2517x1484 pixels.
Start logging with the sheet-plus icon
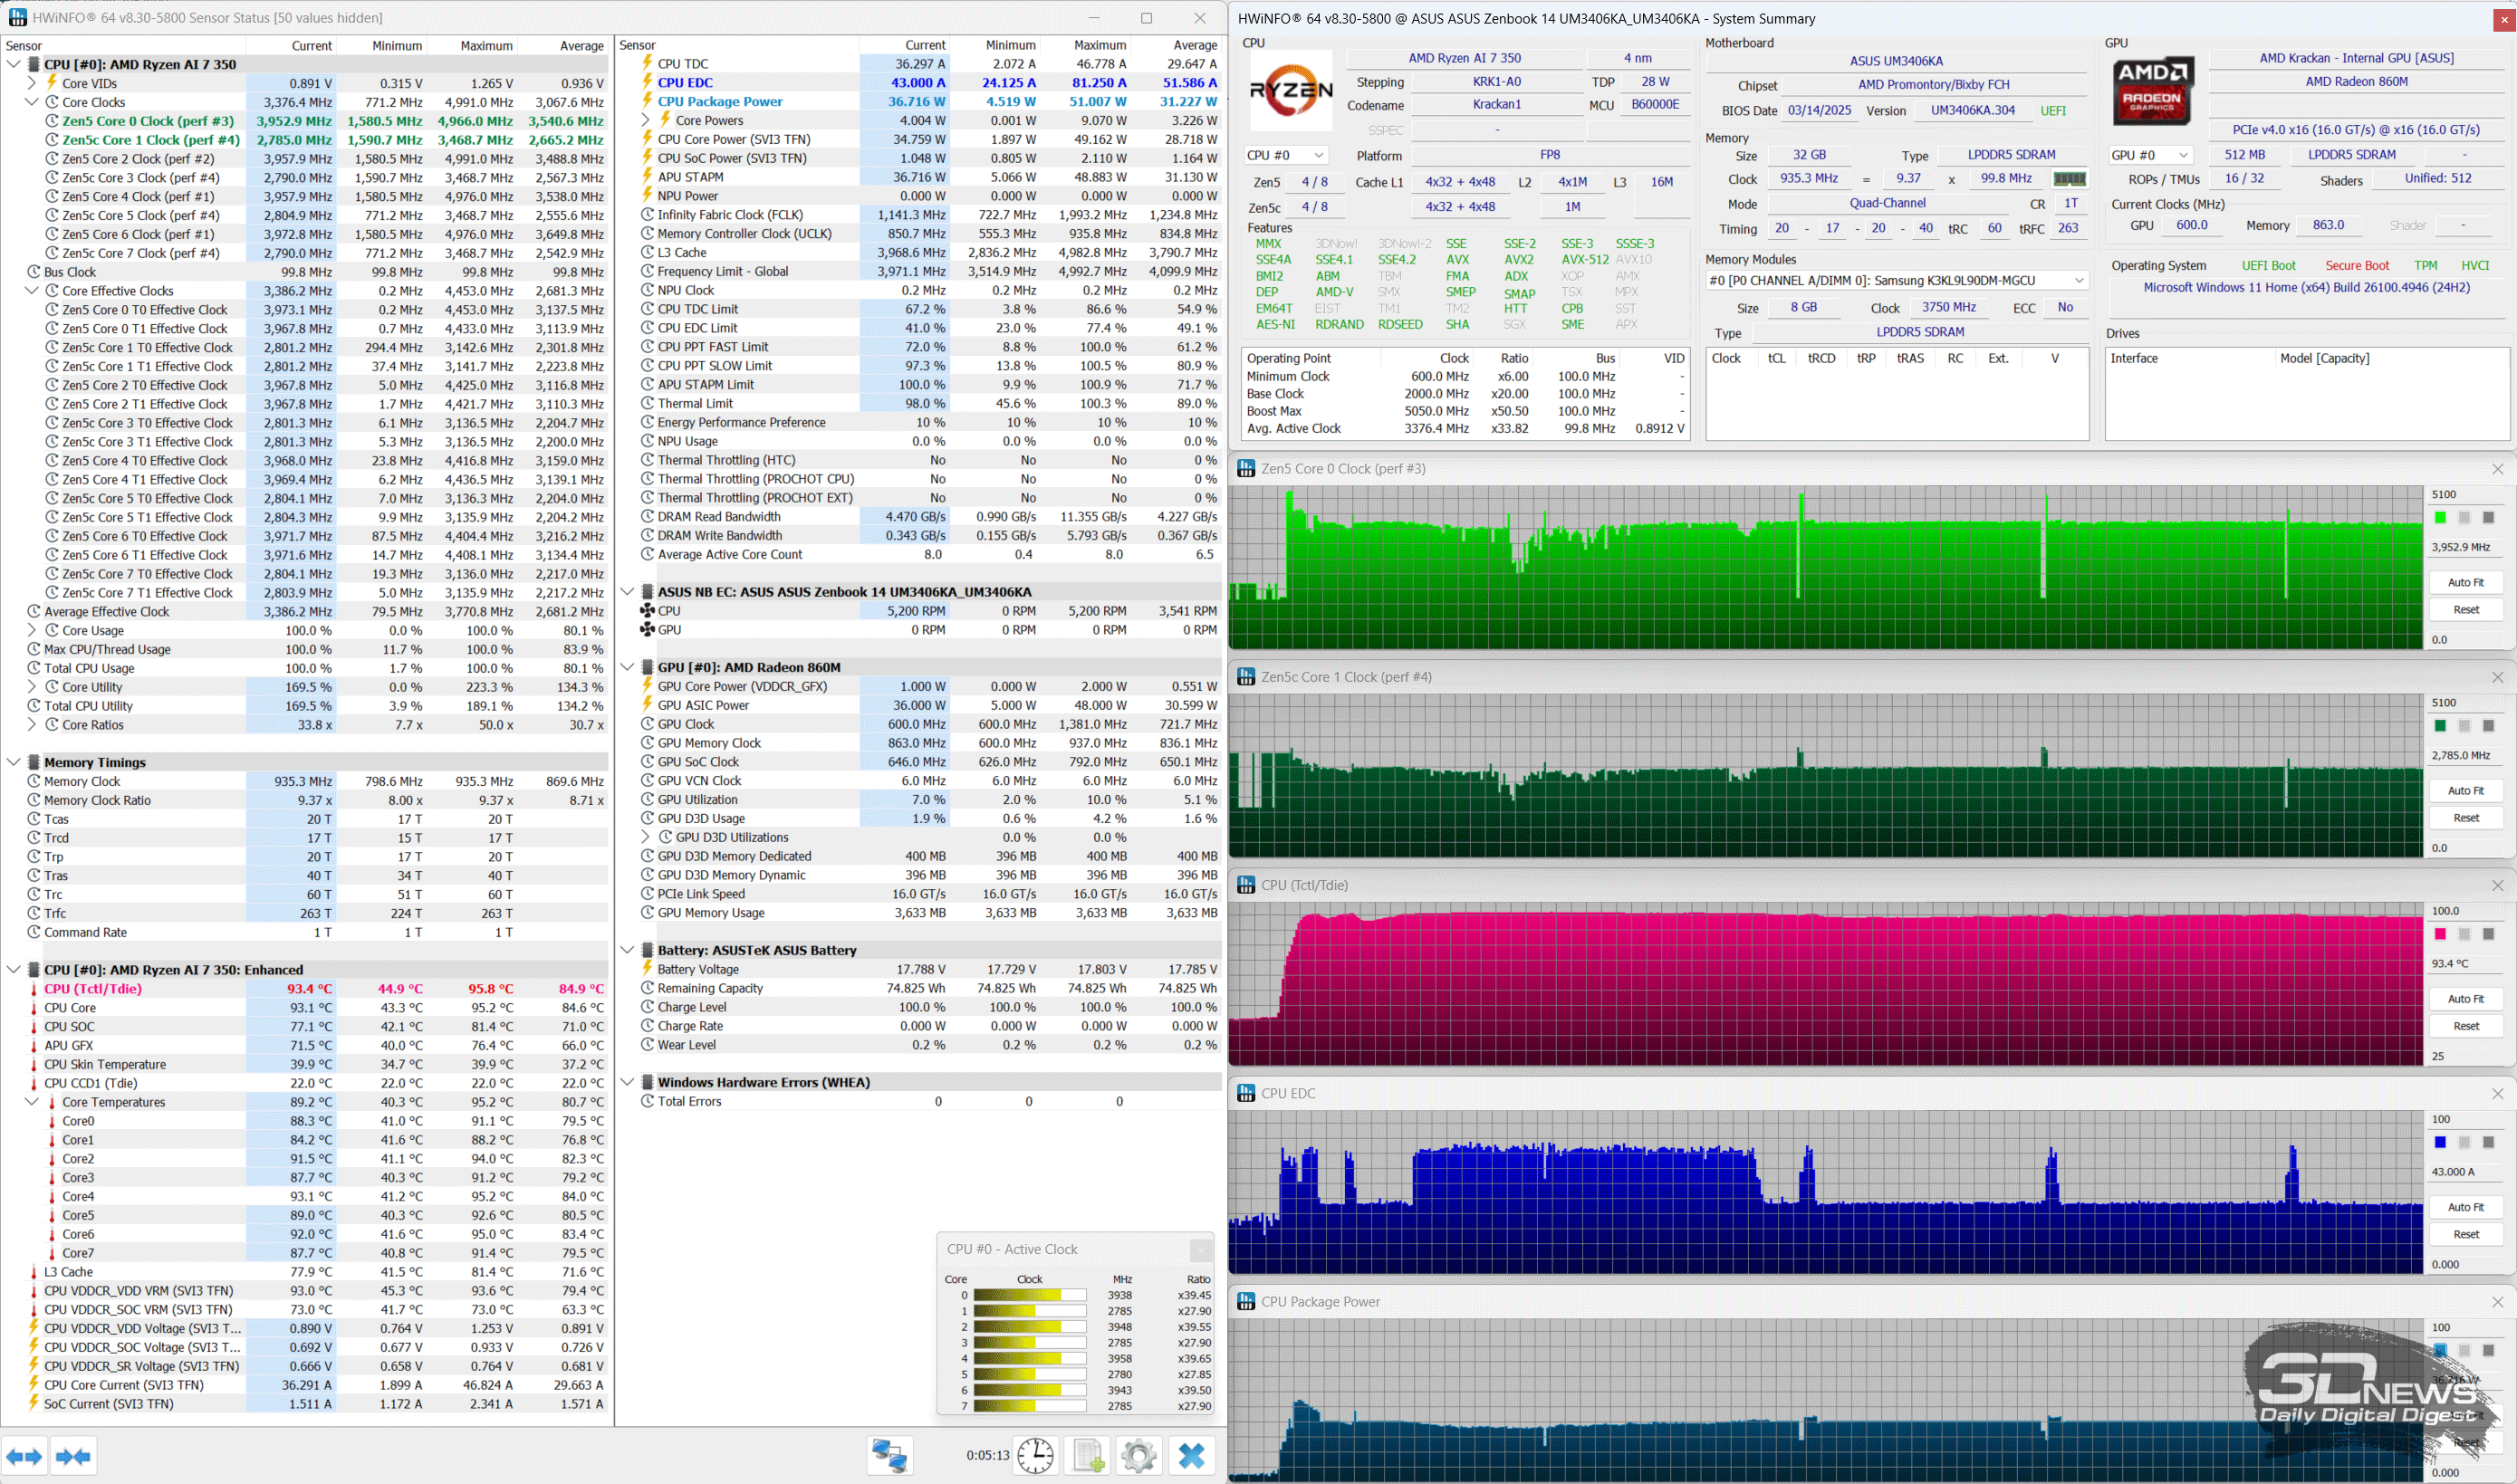(x=1088, y=1455)
